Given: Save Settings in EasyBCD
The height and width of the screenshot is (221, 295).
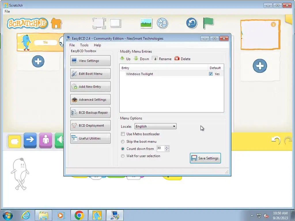Looking at the screenshot, I should coord(205,158).
